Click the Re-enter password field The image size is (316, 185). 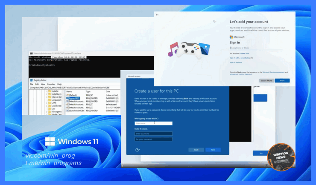point(153,139)
